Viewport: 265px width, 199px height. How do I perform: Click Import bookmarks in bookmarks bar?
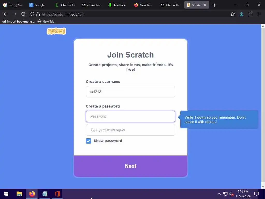pyautogui.click(x=18, y=21)
